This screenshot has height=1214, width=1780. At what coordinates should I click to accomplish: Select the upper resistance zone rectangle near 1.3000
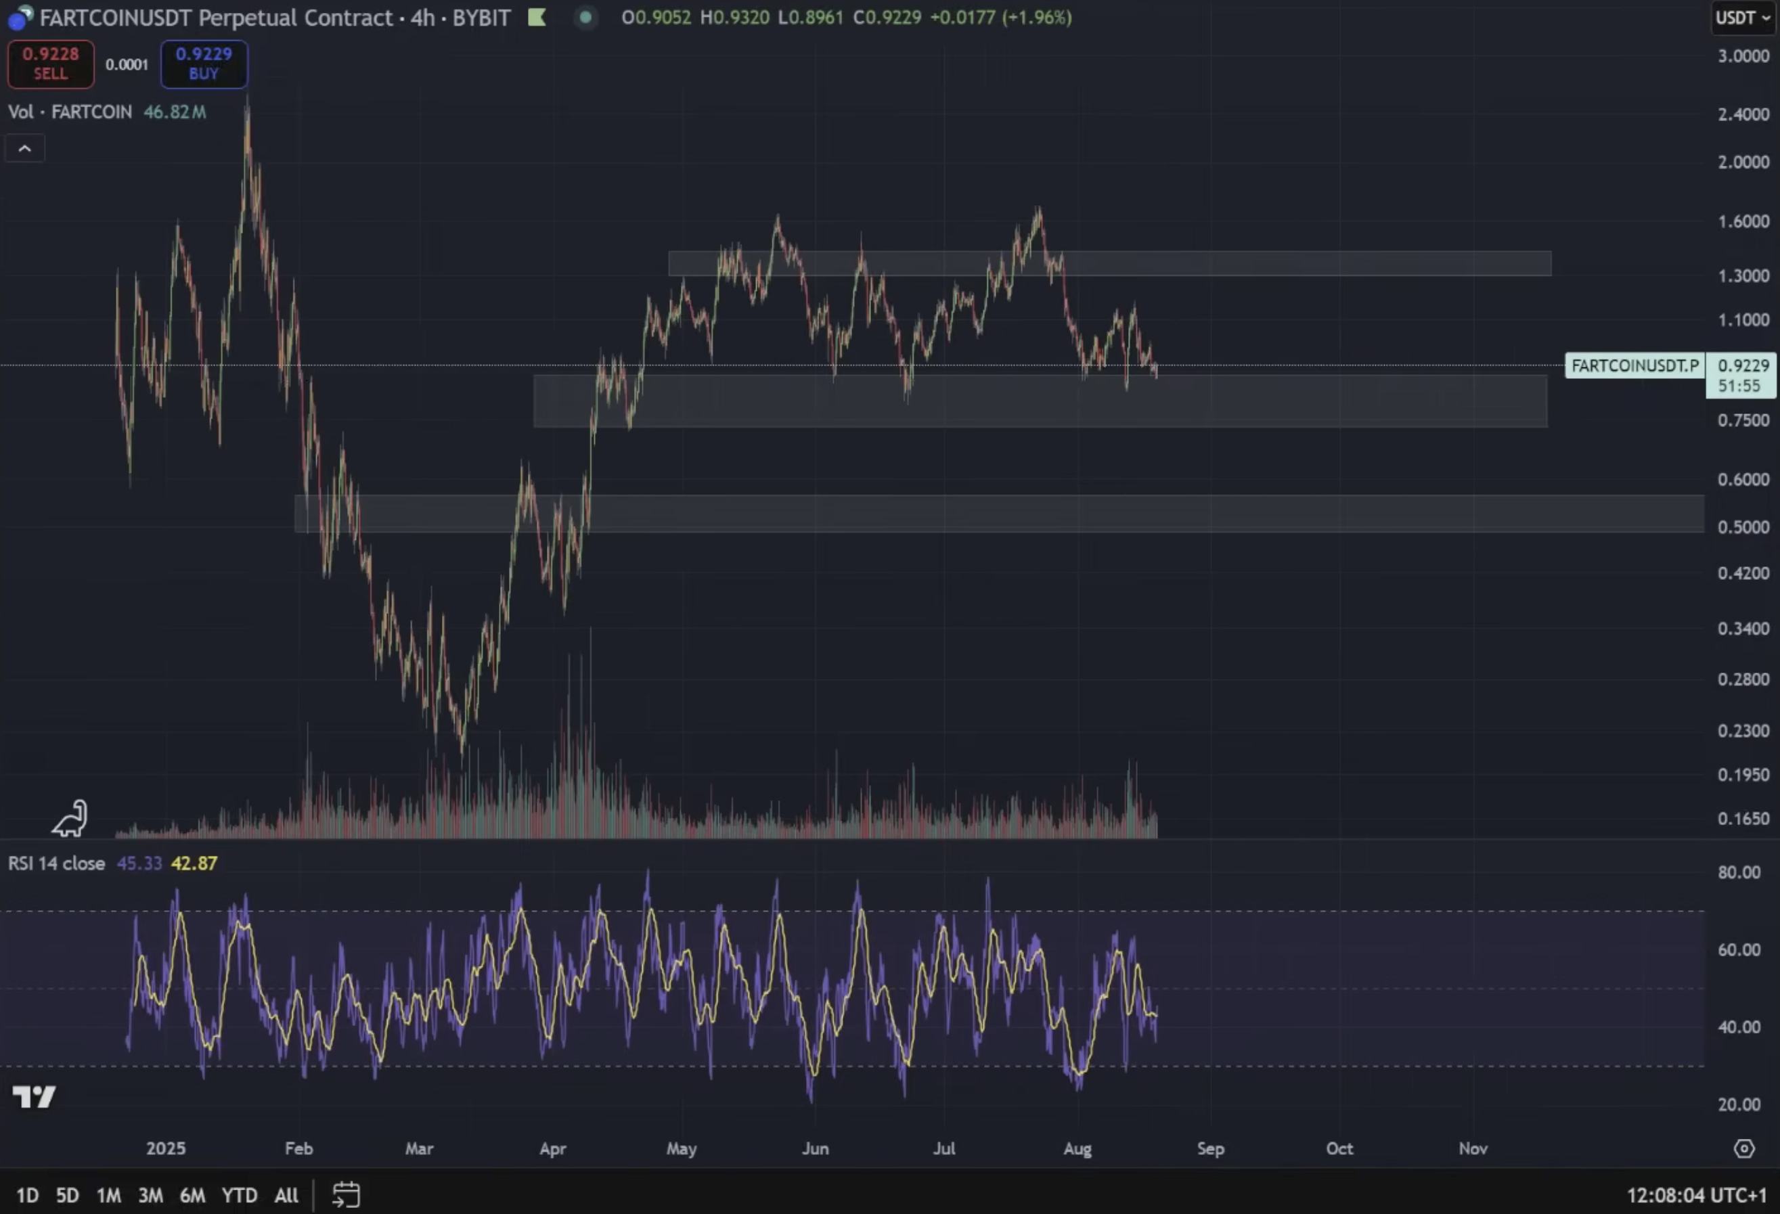coord(1110,263)
